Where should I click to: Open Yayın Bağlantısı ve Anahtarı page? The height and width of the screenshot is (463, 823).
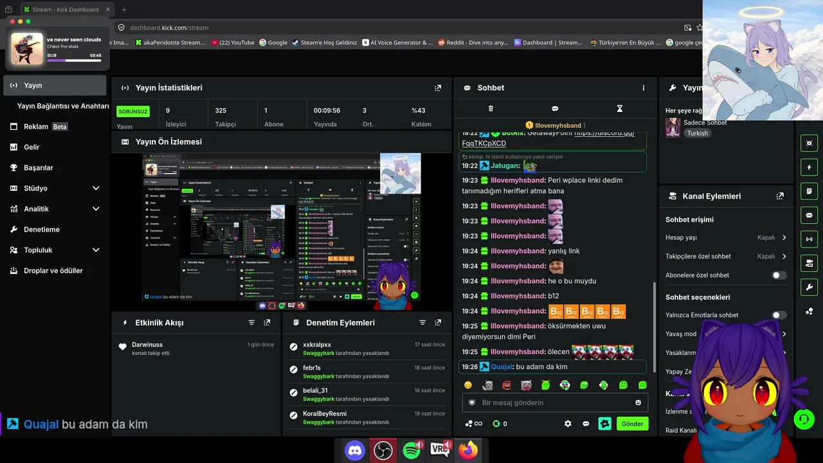[x=63, y=106]
